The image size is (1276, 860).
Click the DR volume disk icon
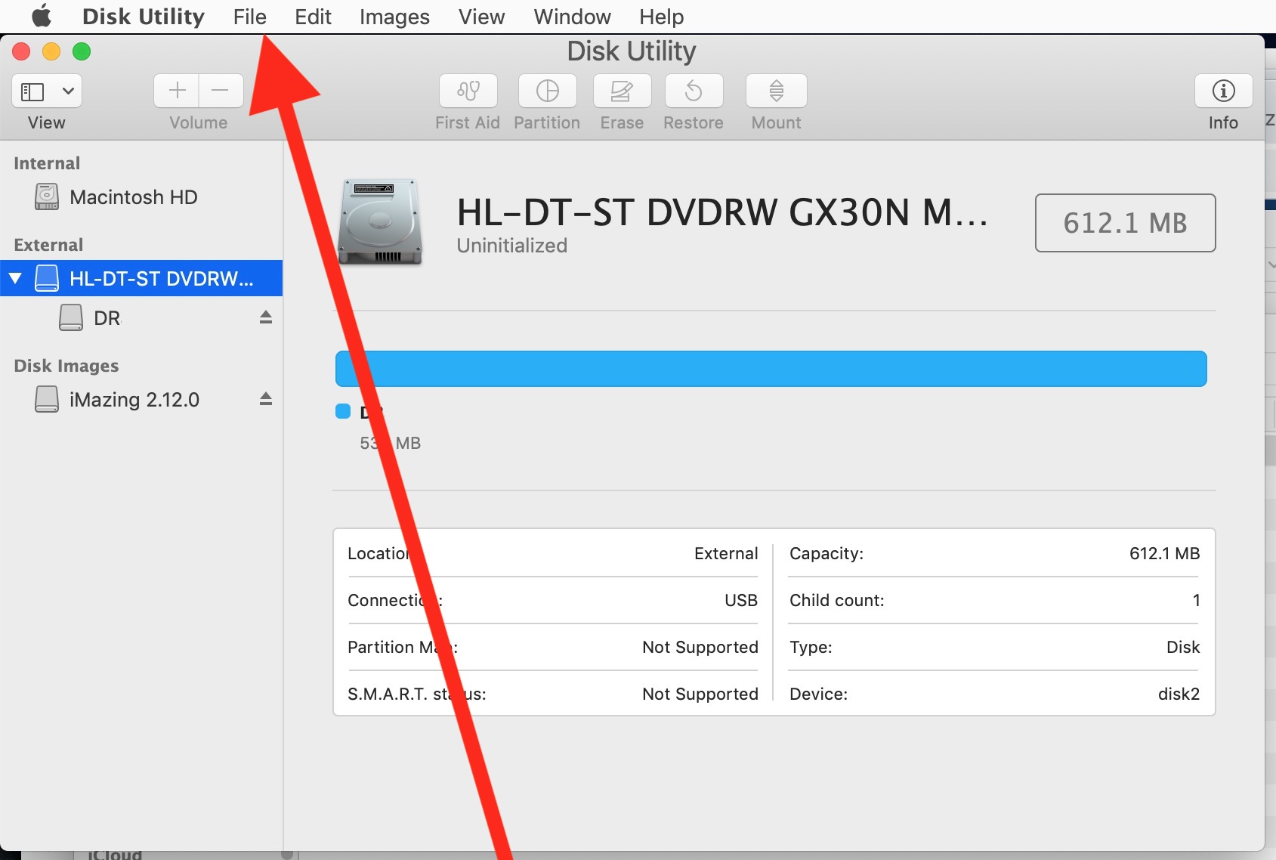[71, 317]
